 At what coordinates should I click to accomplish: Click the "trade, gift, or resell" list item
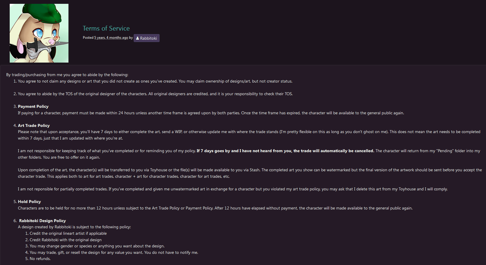point(114,252)
